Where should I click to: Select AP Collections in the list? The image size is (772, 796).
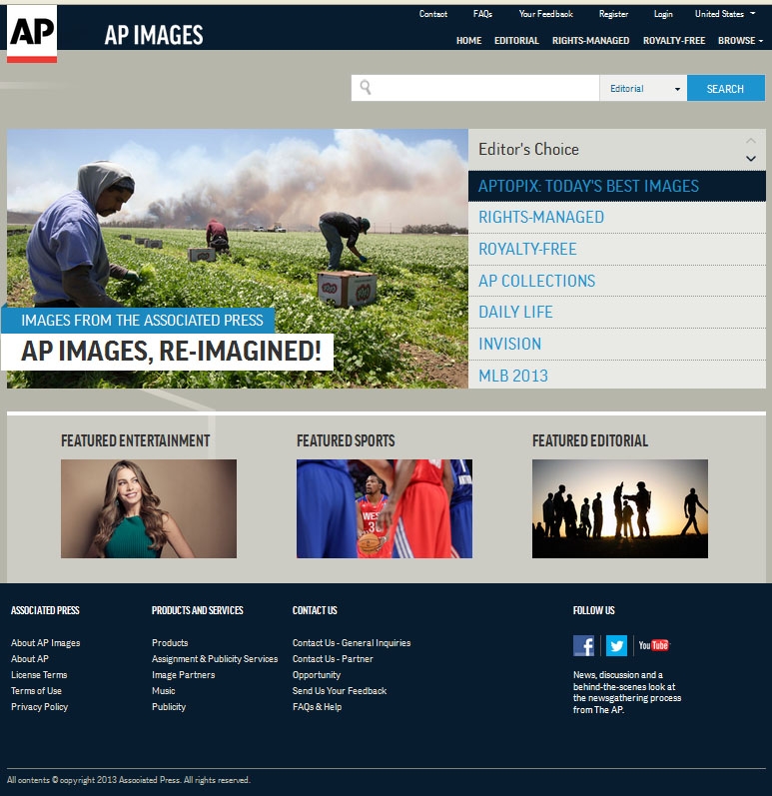[616, 281]
